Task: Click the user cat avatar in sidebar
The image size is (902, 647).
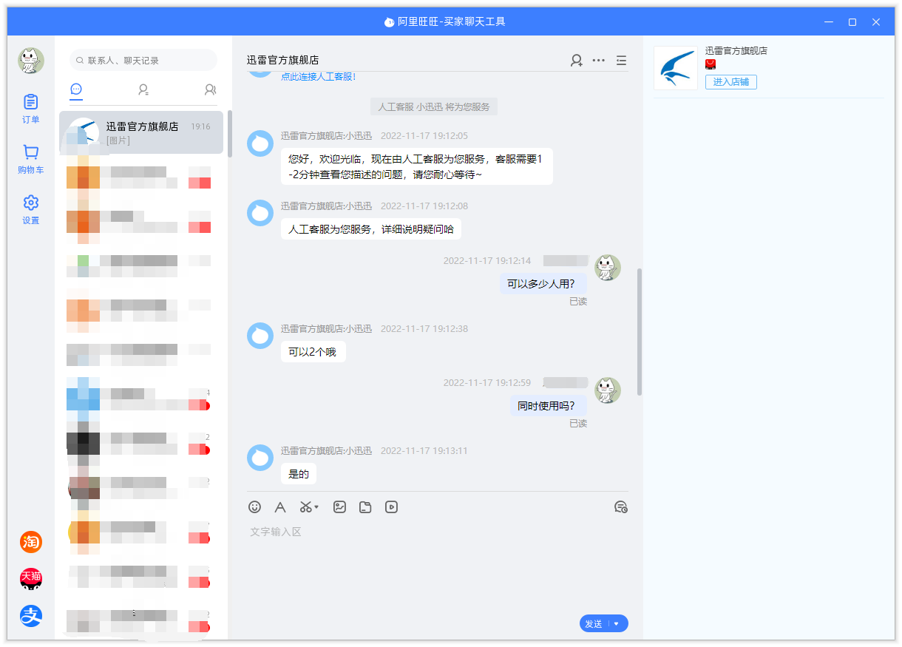Action: coord(31,61)
